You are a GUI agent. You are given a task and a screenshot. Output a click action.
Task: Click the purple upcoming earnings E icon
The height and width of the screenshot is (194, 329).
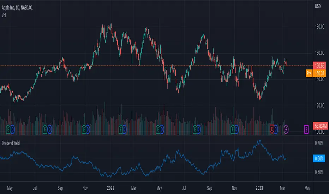coord(306,129)
